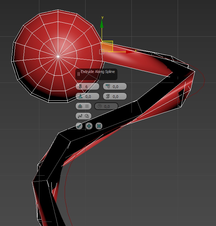Click the Extrude Along Spline caddy title

(x=98, y=72)
